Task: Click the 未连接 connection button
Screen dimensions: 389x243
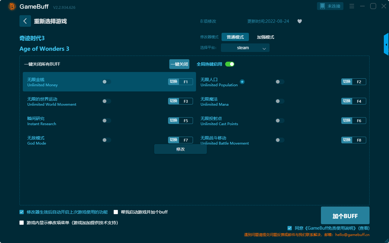Action: (x=330, y=6)
